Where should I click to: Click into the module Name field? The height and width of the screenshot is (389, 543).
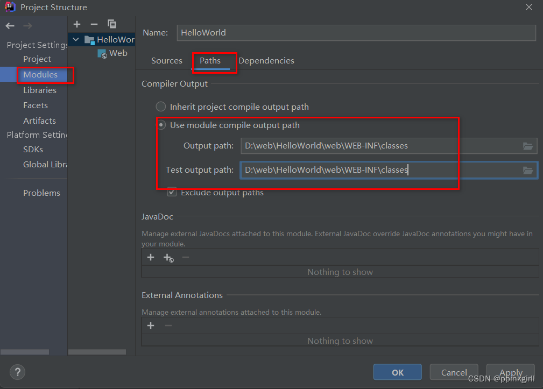coord(356,33)
